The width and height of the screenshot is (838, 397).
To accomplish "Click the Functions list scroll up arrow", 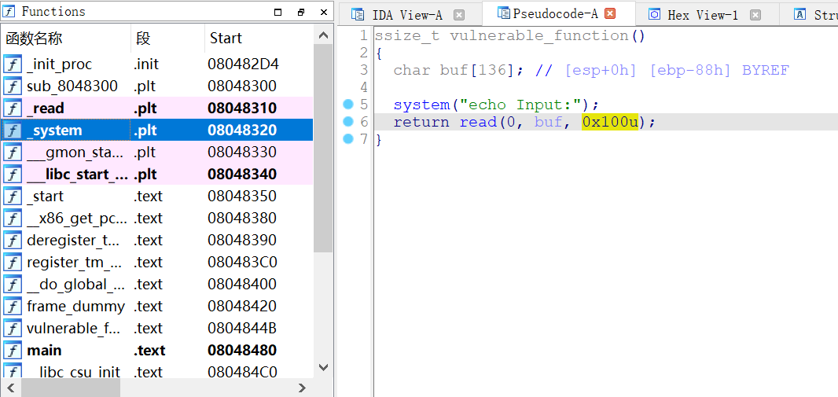I will 323,35.
